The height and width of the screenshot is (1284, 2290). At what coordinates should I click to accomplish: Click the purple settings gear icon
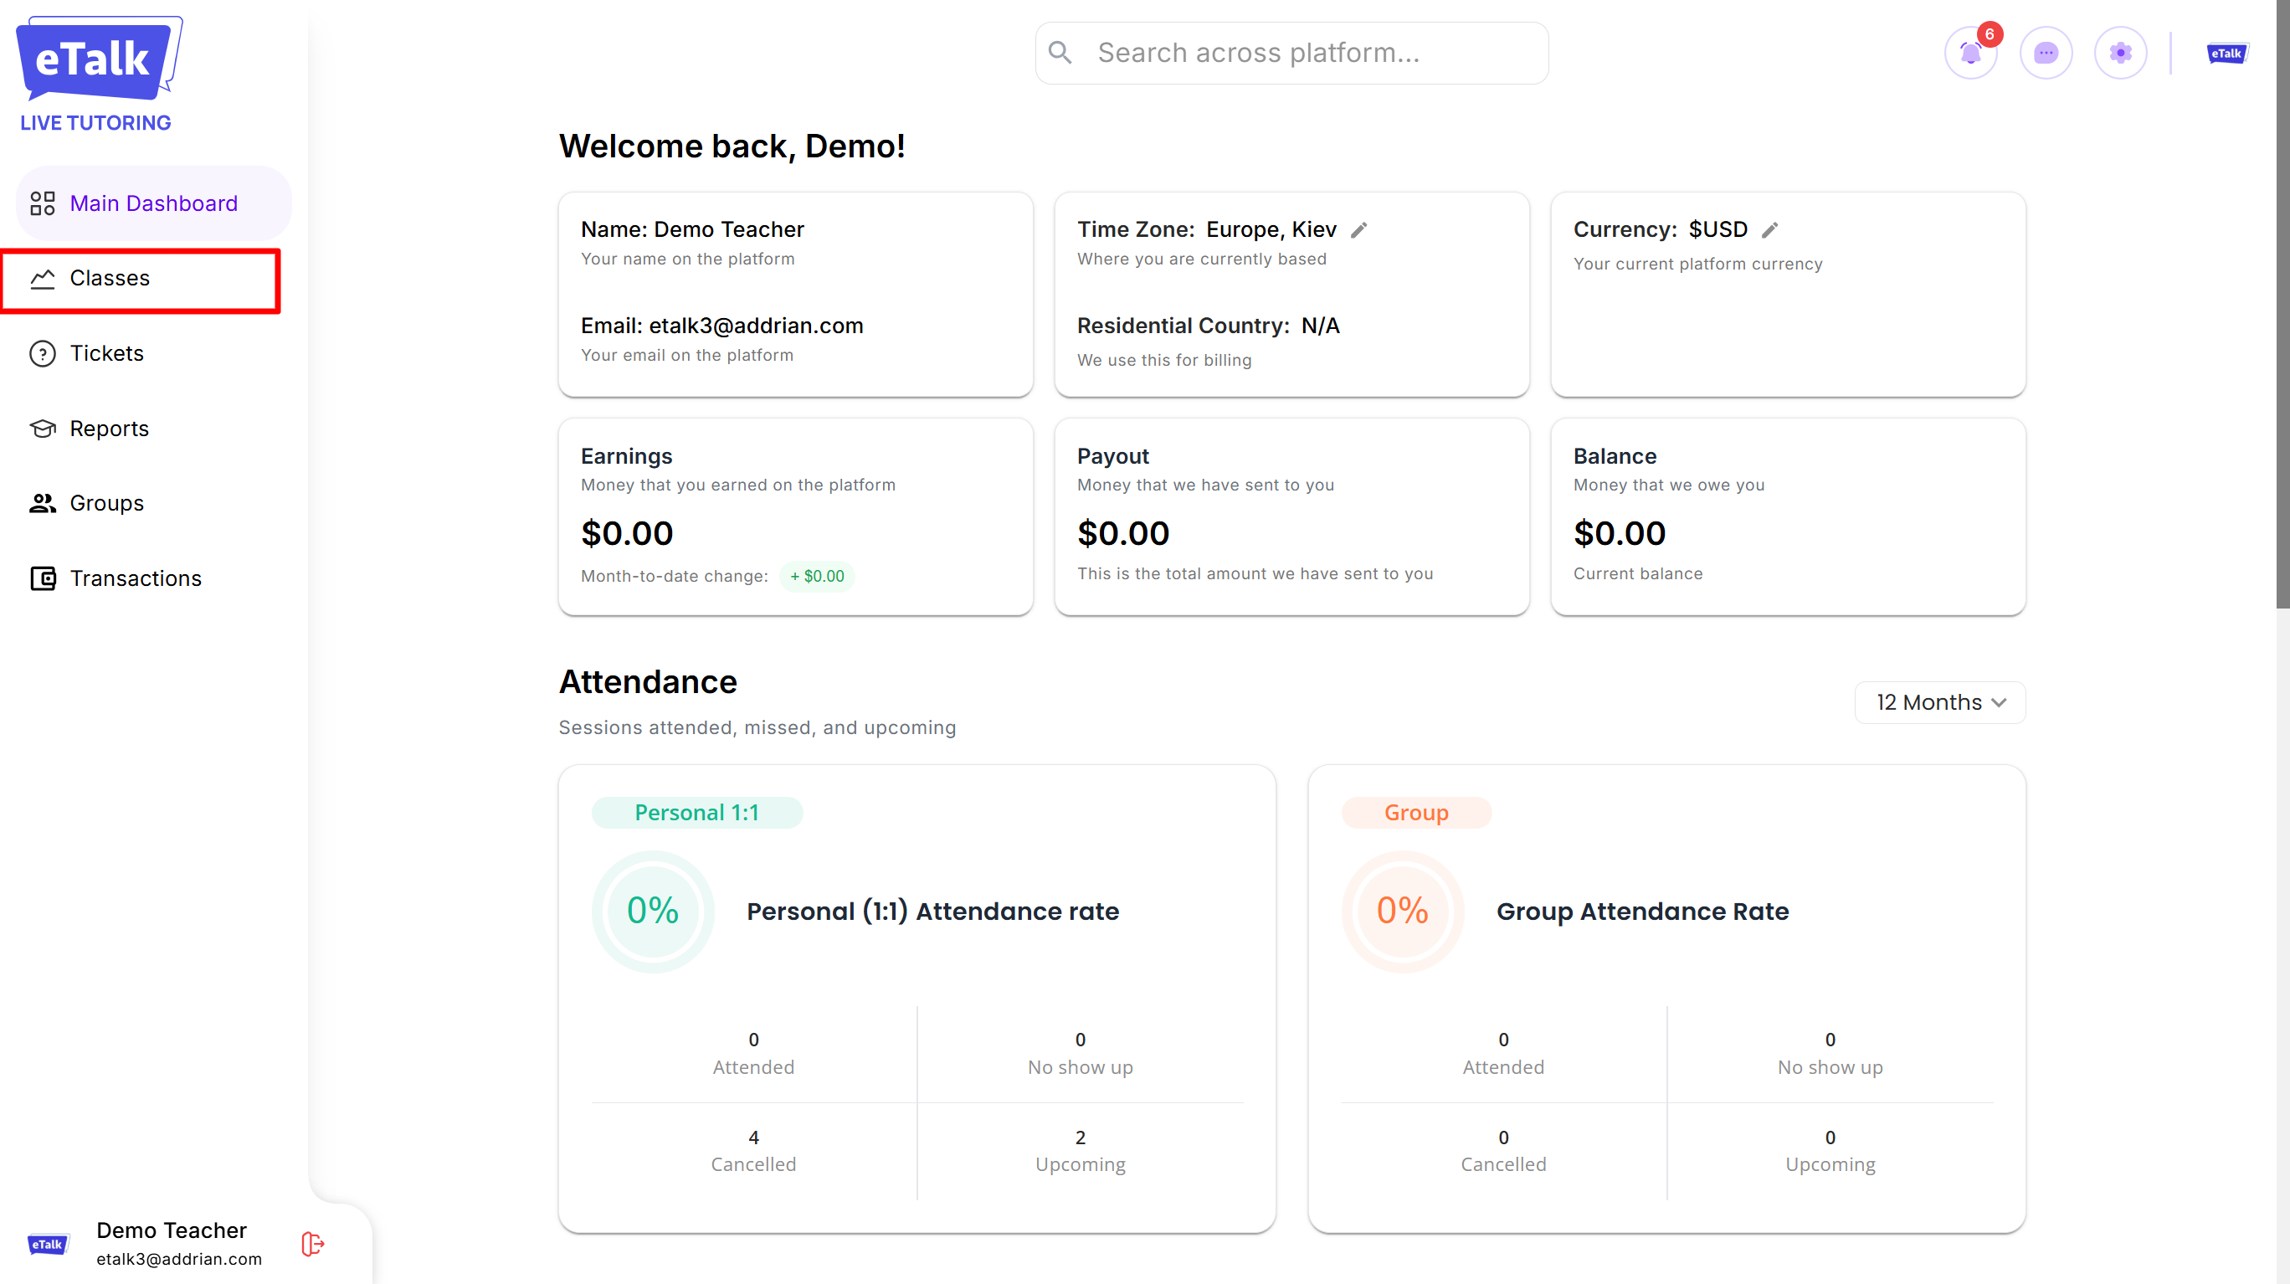tap(2120, 54)
